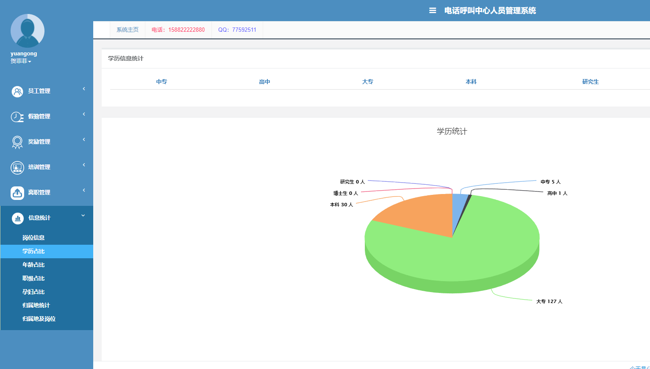Click the 培训管理 presentation icon
Image resolution: width=650 pixels, height=369 pixels.
(17, 167)
